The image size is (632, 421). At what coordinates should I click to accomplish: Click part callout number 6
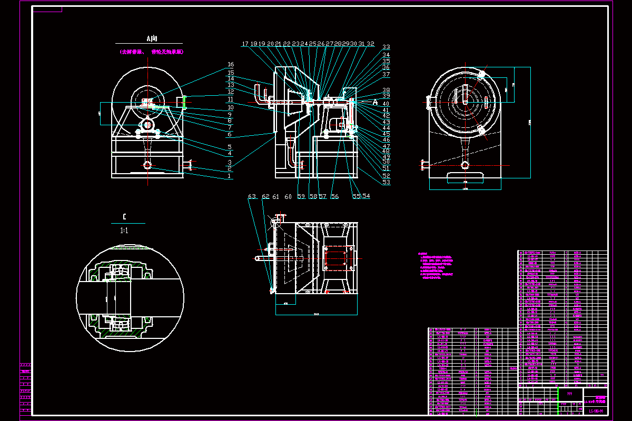click(230, 135)
